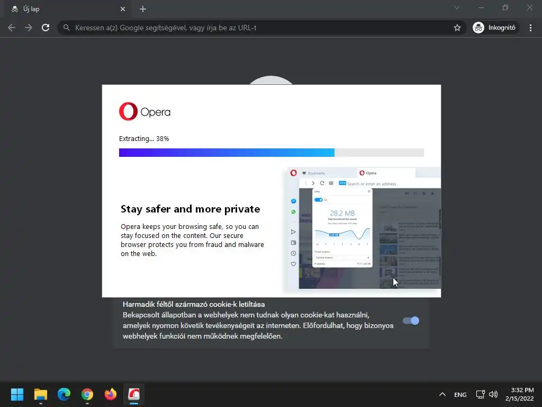Image resolution: width=542 pixels, height=407 pixels.
Task: Click the 'Extracting... 38%' status text
Action: pos(144,139)
